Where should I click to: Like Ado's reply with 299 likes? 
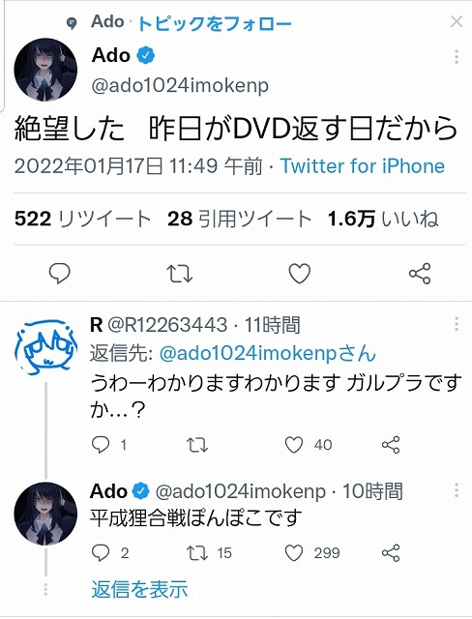click(x=294, y=553)
